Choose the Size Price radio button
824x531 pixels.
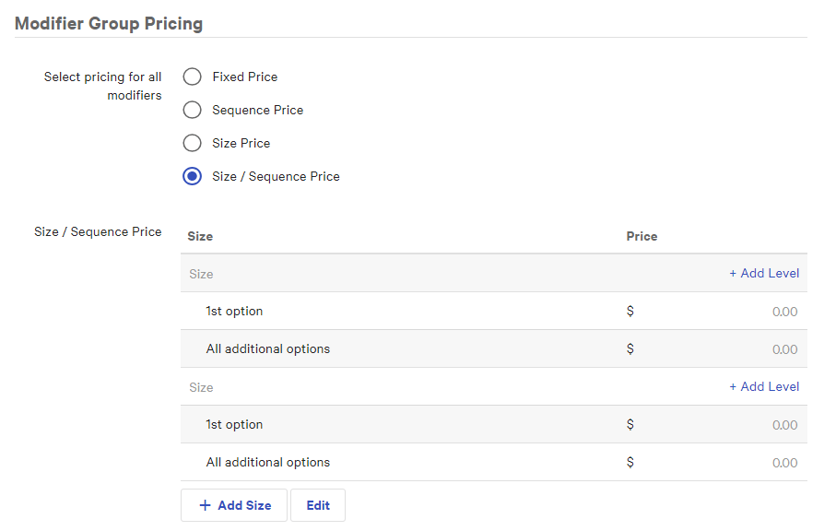pos(192,143)
